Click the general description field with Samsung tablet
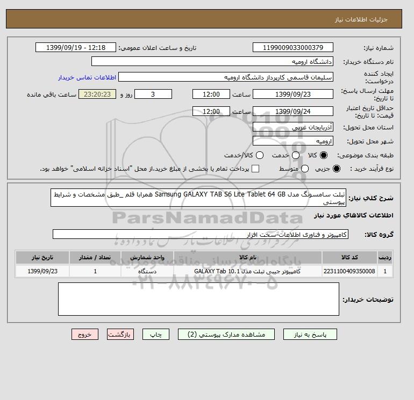 tap(198, 198)
